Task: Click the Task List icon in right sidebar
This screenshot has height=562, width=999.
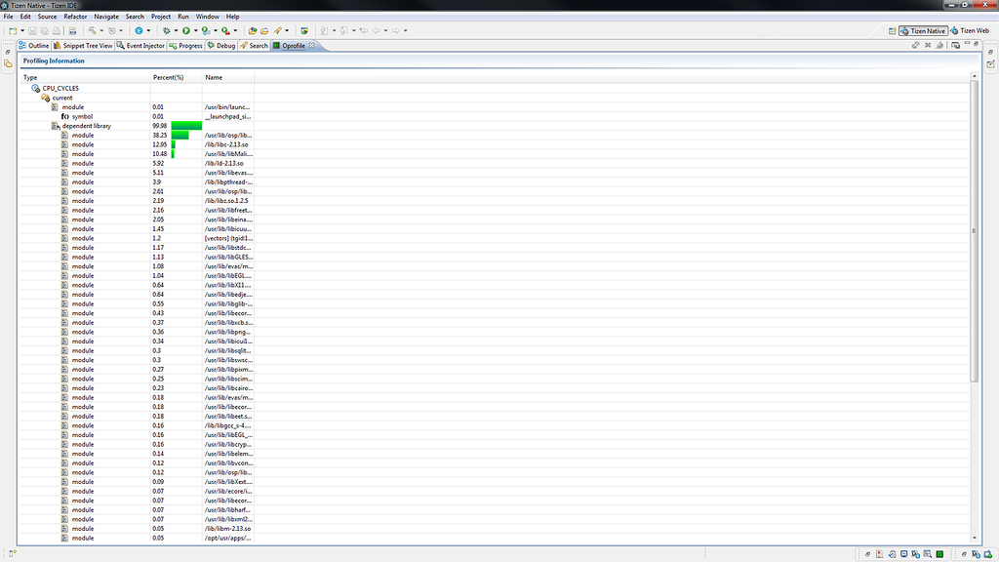Action: coord(991,63)
